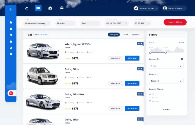The height and width of the screenshot is (125, 195).
Task: Click the right price slider handle
Action: 165,53
